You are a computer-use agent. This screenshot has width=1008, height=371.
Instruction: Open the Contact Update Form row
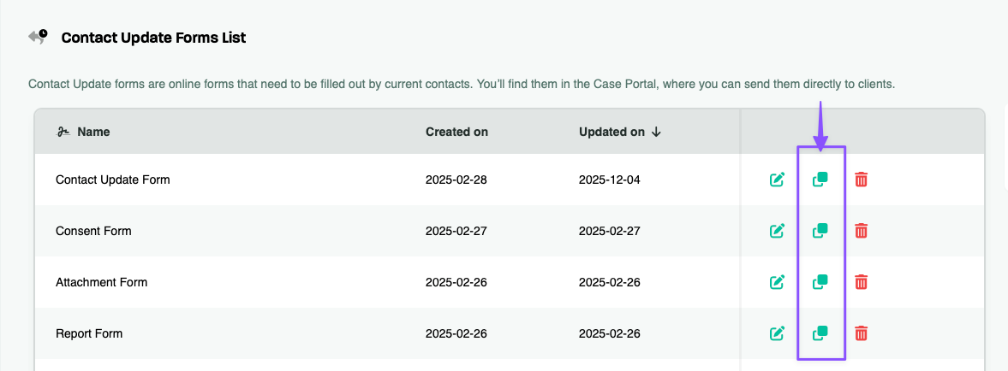[113, 180]
